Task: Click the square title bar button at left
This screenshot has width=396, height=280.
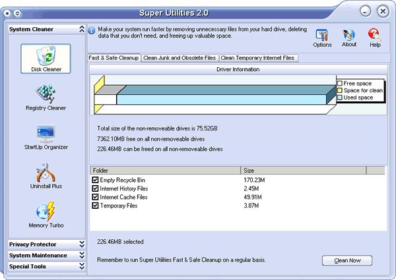Action: 7,13
